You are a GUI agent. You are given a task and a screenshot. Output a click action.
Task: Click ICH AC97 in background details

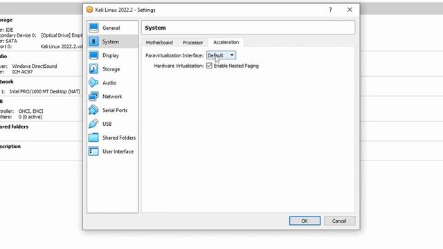pyautogui.click(x=22, y=72)
